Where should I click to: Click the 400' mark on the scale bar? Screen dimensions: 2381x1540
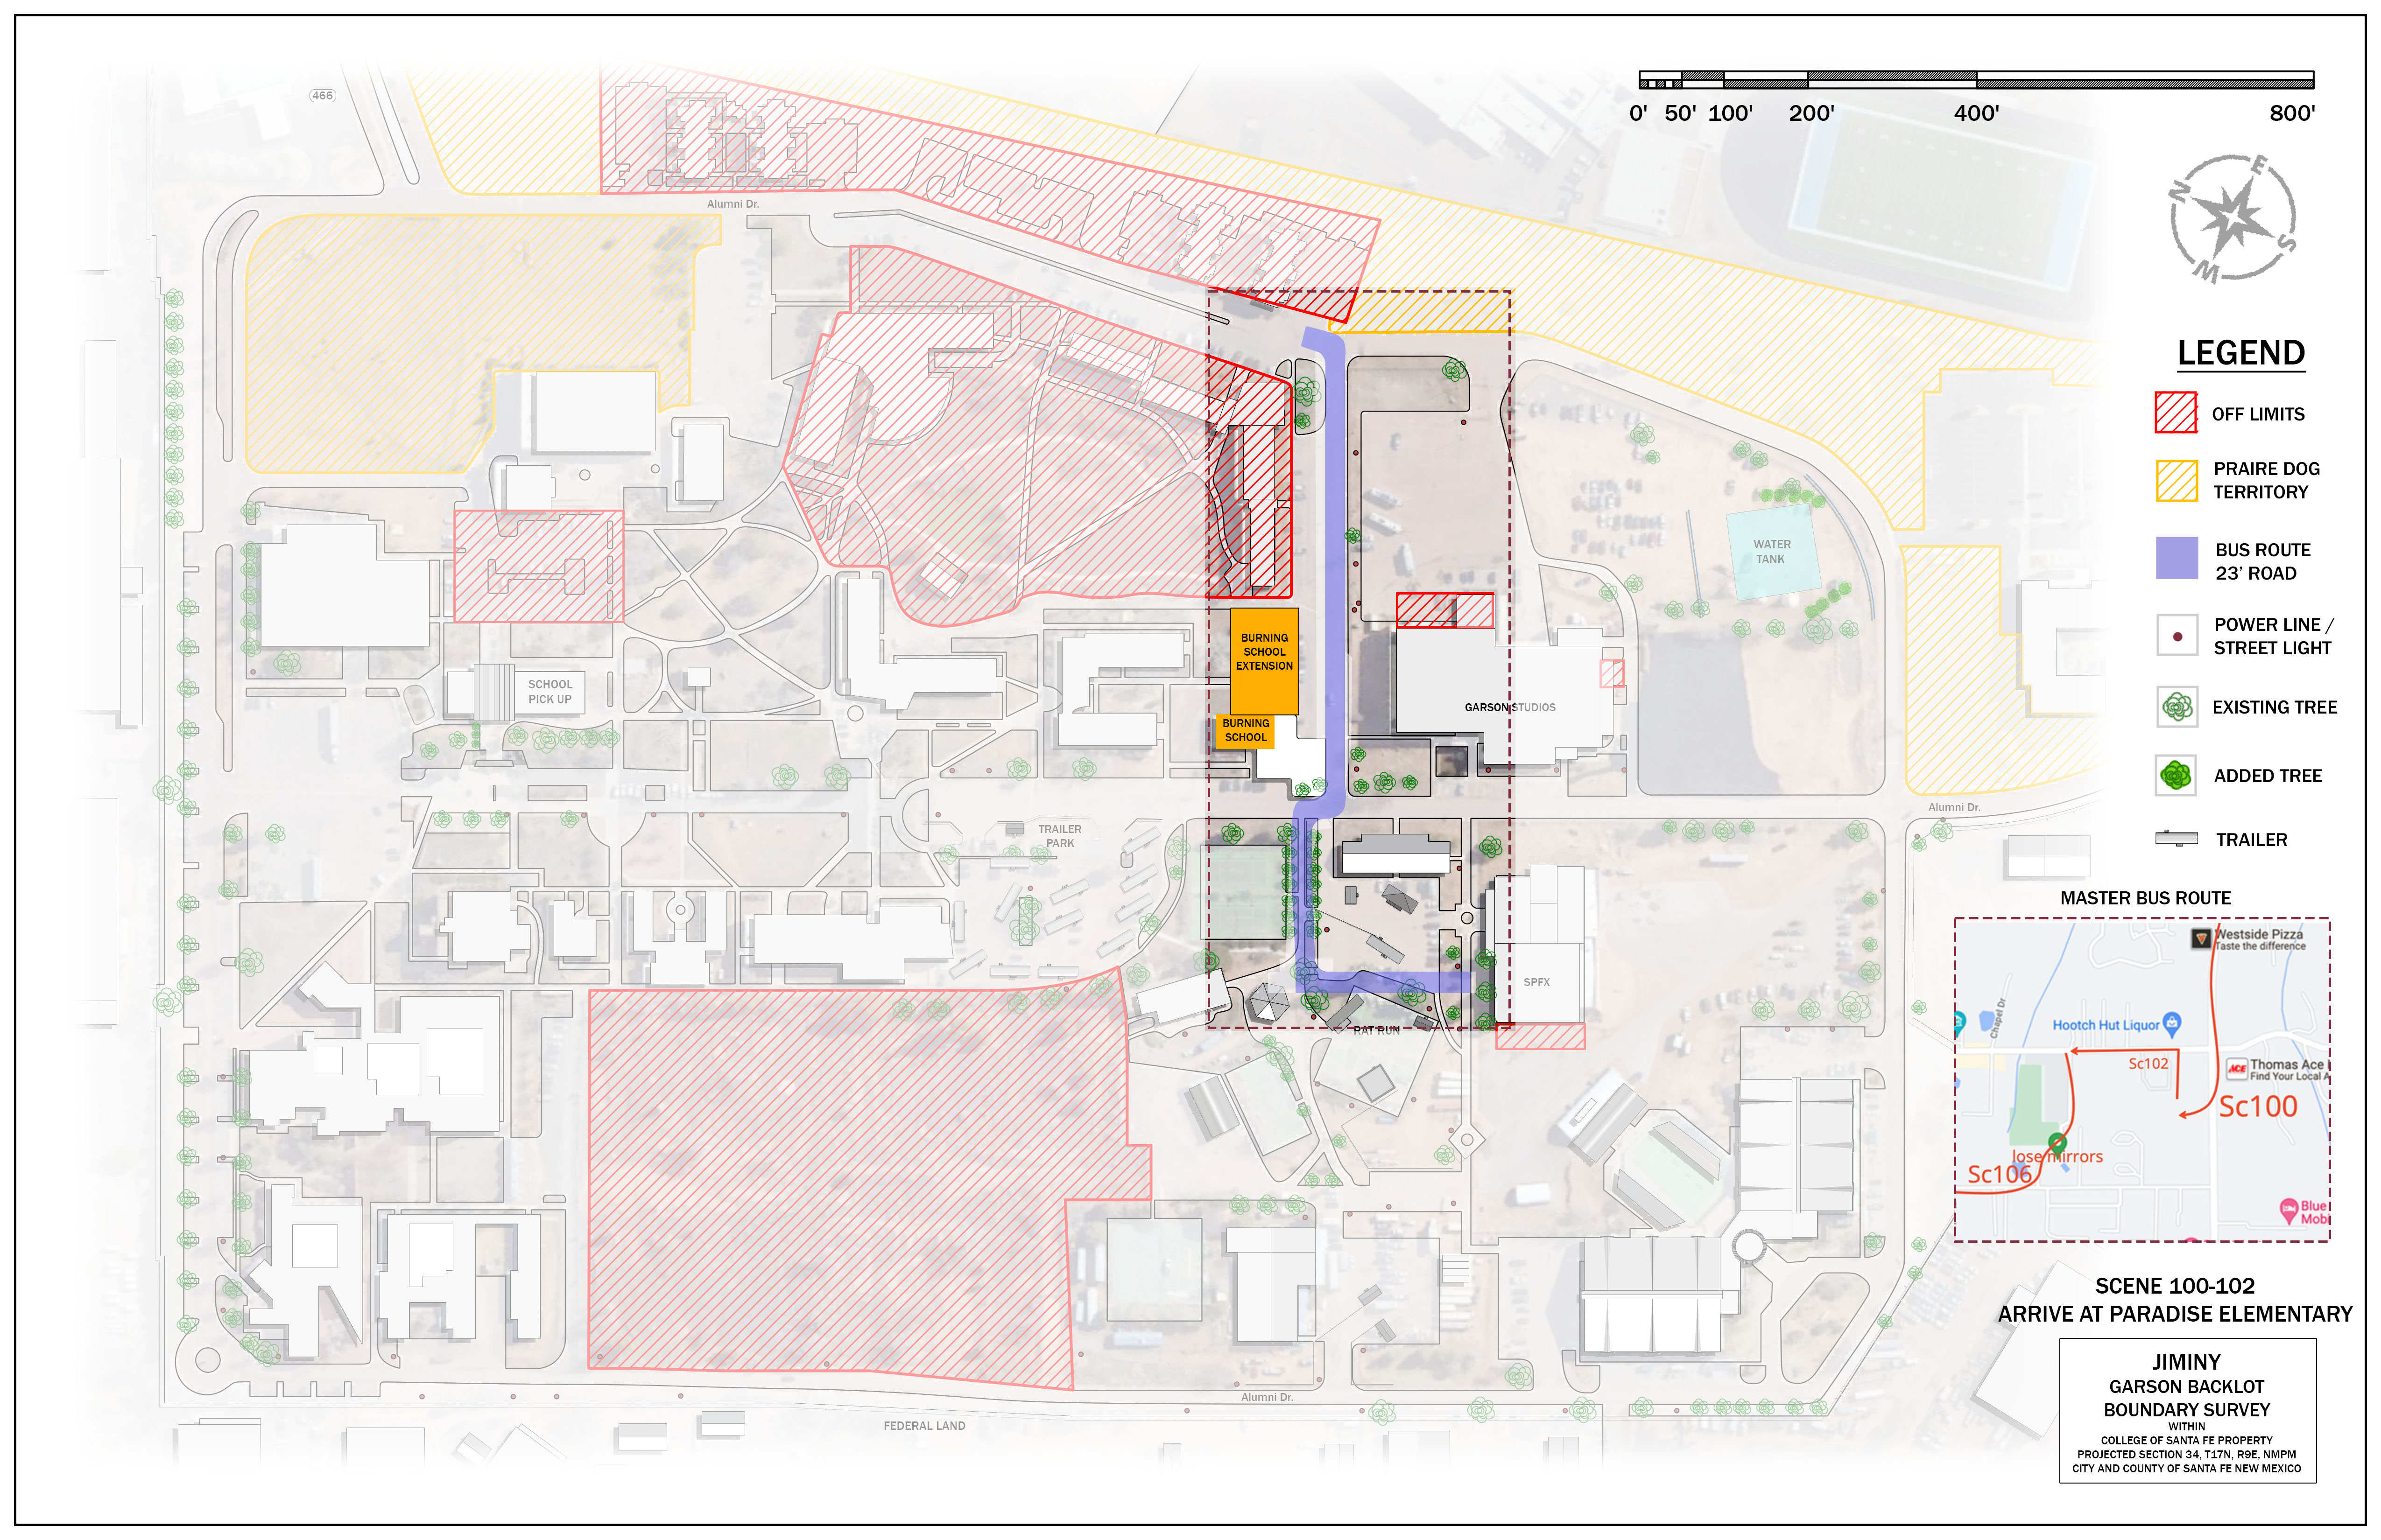pyautogui.click(x=1977, y=113)
